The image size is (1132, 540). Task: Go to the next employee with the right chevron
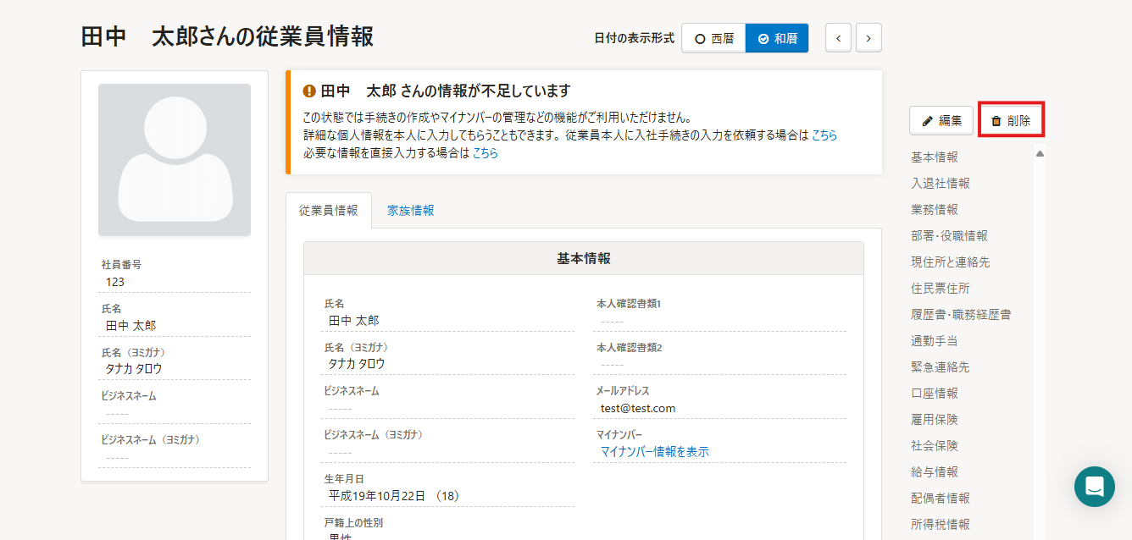coord(868,38)
